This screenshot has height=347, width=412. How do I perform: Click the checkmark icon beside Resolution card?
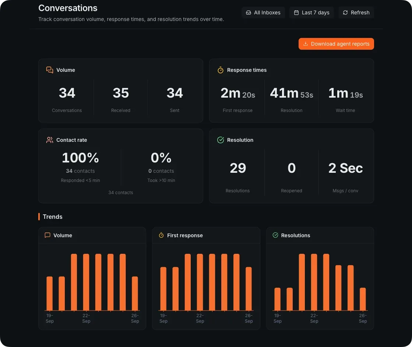pos(221,140)
